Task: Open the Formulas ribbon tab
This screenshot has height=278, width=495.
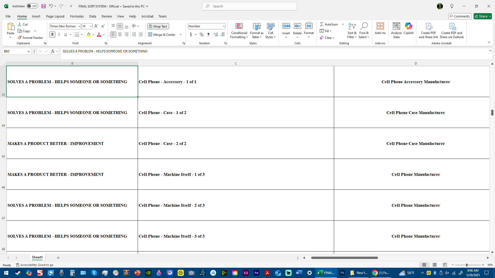Action: pyautogui.click(x=77, y=16)
